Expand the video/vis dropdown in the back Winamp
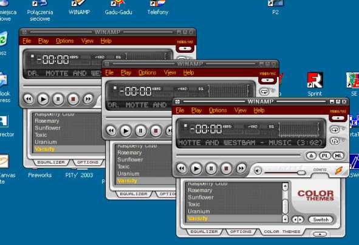Screen dimensions: 359x245 pos(185,49)
